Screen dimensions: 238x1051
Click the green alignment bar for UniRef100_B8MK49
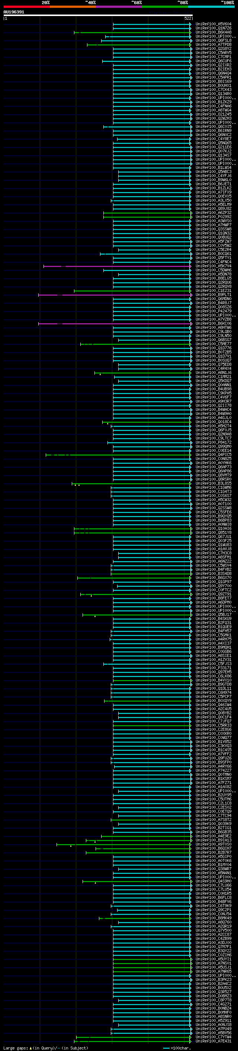coord(145,918)
